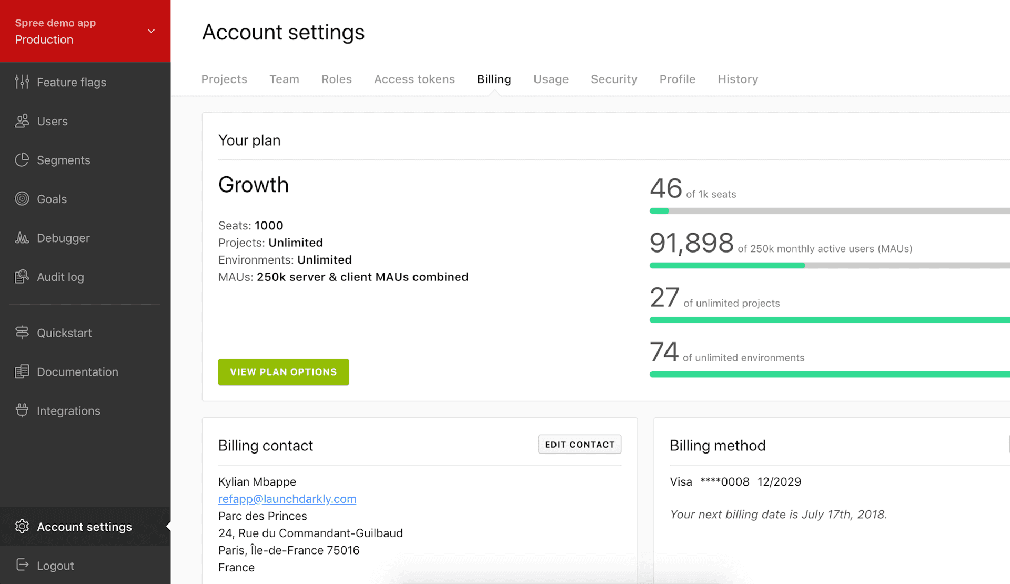This screenshot has width=1010, height=584.
Task: Click the seats usage progress bar
Action: click(x=789, y=210)
